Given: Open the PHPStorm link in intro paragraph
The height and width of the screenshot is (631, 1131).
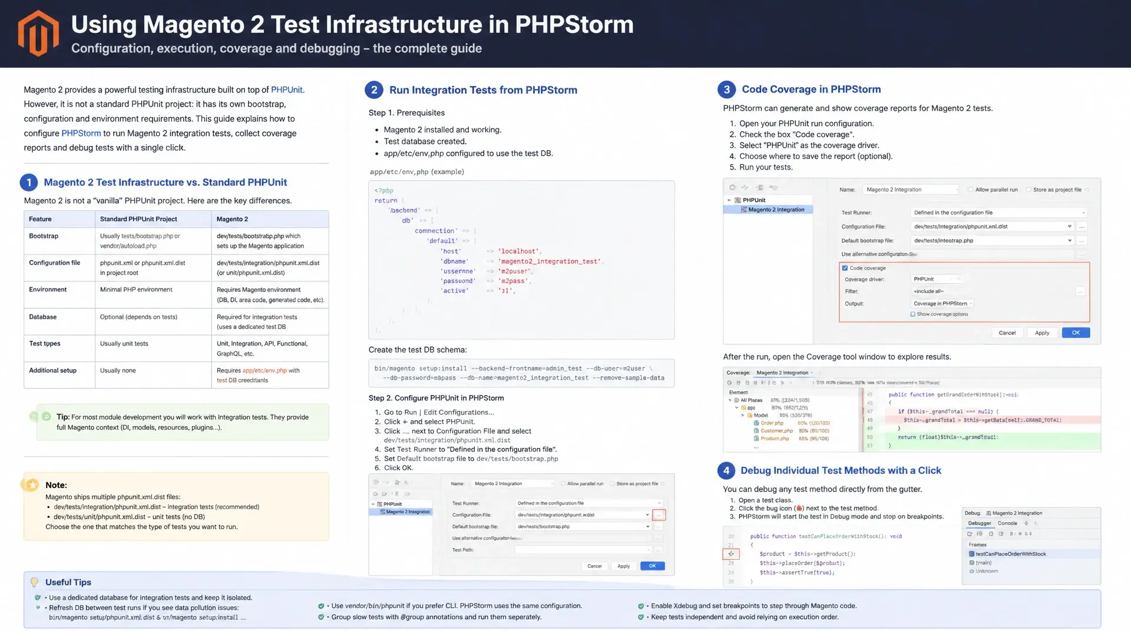Looking at the screenshot, I should [81, 133].
